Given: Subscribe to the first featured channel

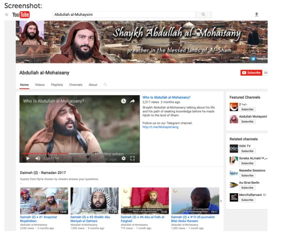Looking at the screenshot, I should coord(247,109).
